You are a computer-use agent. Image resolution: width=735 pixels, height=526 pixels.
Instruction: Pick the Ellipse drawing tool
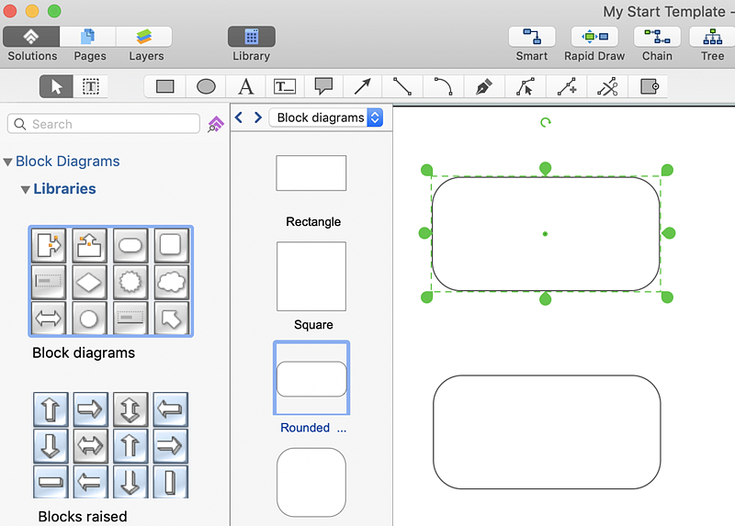coord(206,86)
